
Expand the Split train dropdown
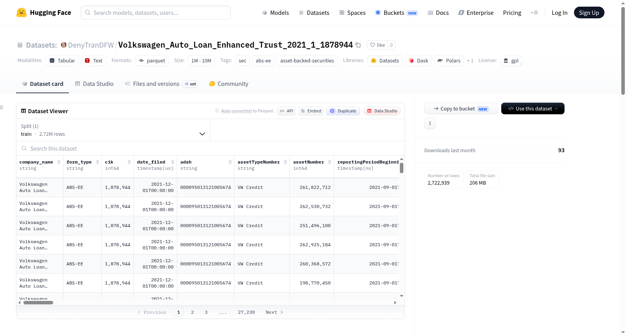(x=113, y=130)
